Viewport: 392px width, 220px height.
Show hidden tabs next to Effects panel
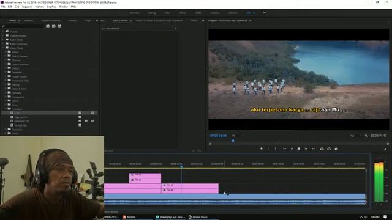[97, 21]
